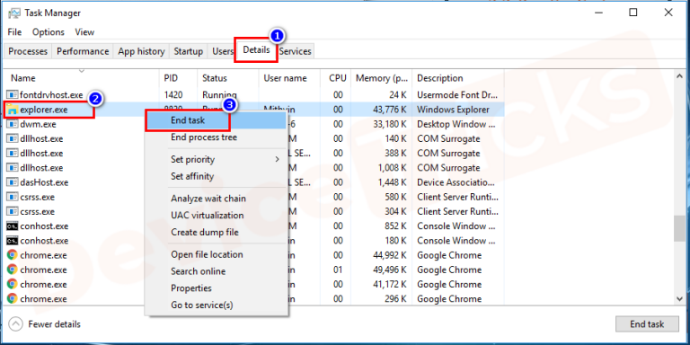Image resolution: width=690 pixels, height=345 pixels.
Task: Click the dllhost.exe icon in the 1,008 K row
Action: pyautogui.click(x=12, y=168)
